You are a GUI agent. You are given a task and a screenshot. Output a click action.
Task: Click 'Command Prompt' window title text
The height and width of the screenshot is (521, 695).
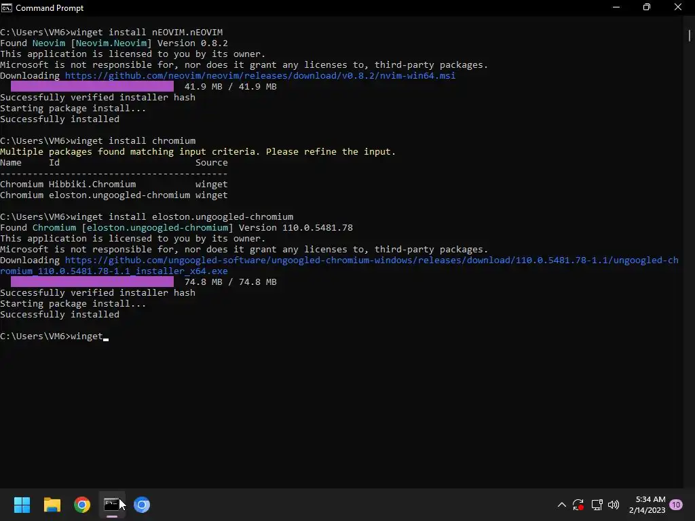pyautogui.click(x=50, y=8)
